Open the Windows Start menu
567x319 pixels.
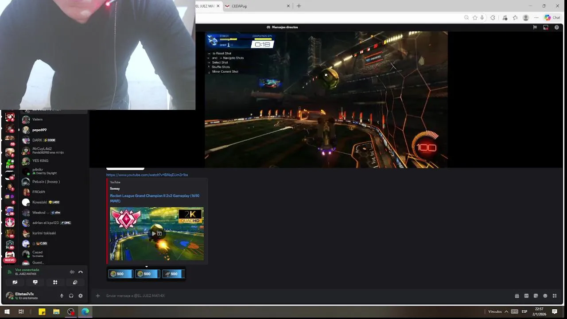pyautogui.click(x=7, y=312)
